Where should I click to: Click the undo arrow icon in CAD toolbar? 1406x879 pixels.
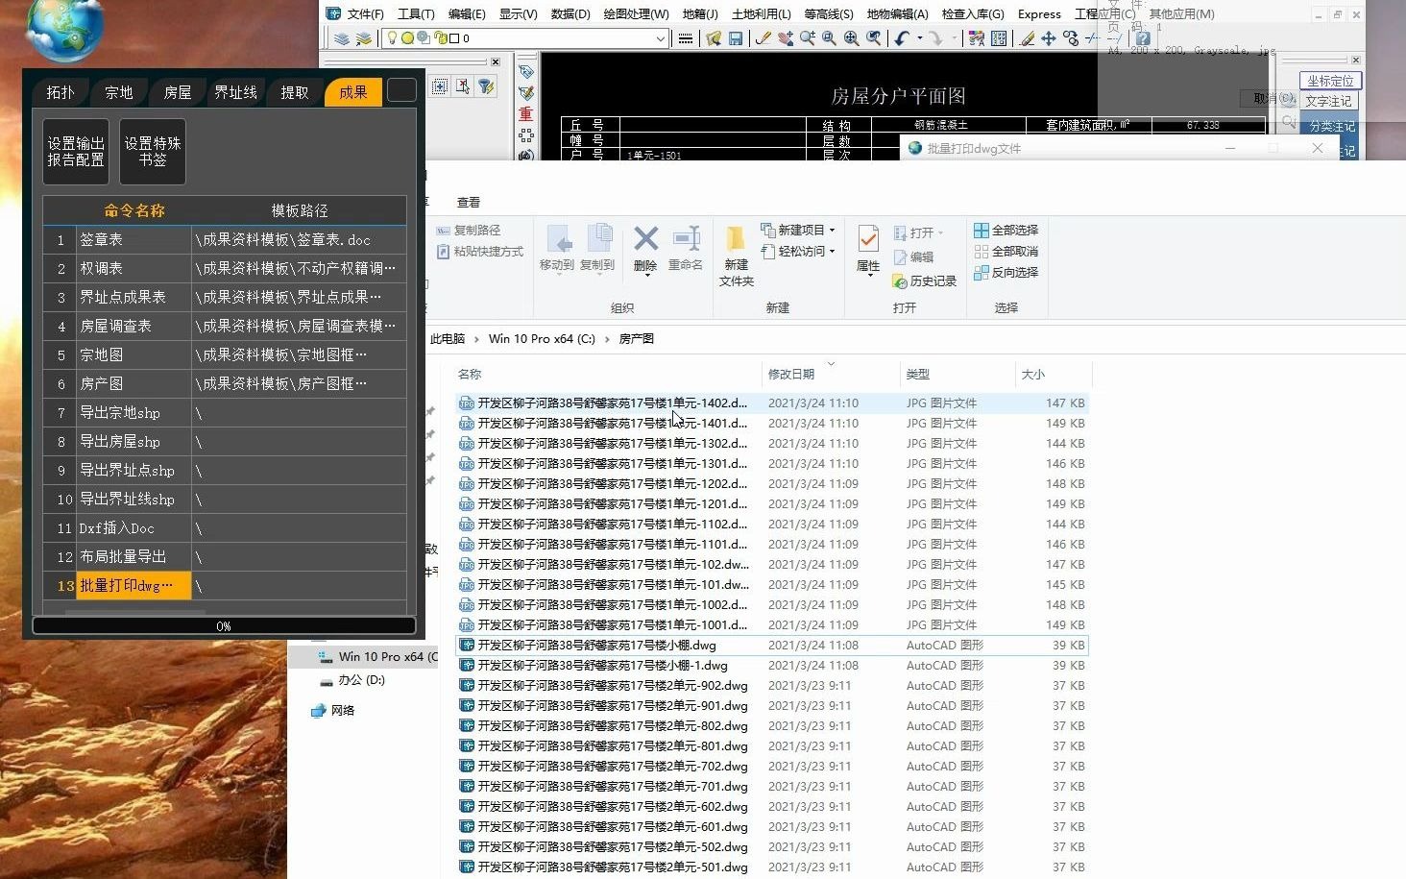[x=901, y=38]
